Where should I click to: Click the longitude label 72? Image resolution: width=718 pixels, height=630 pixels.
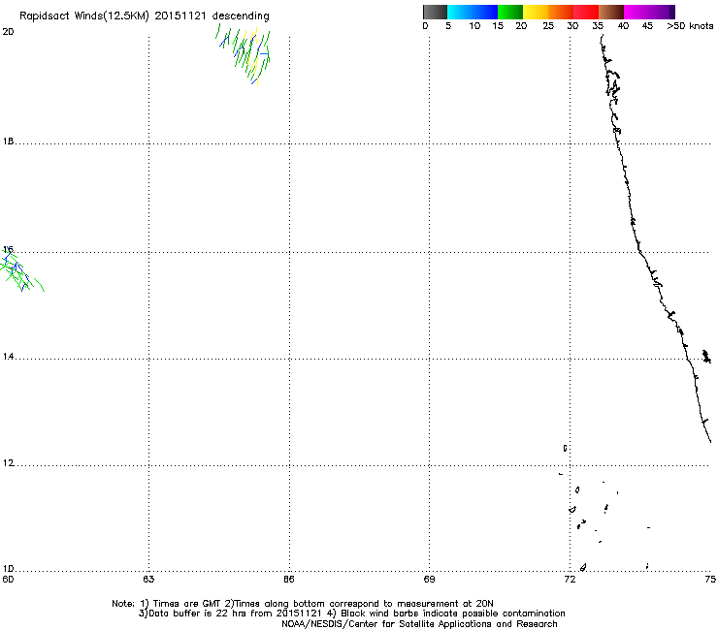coord(570,580)
